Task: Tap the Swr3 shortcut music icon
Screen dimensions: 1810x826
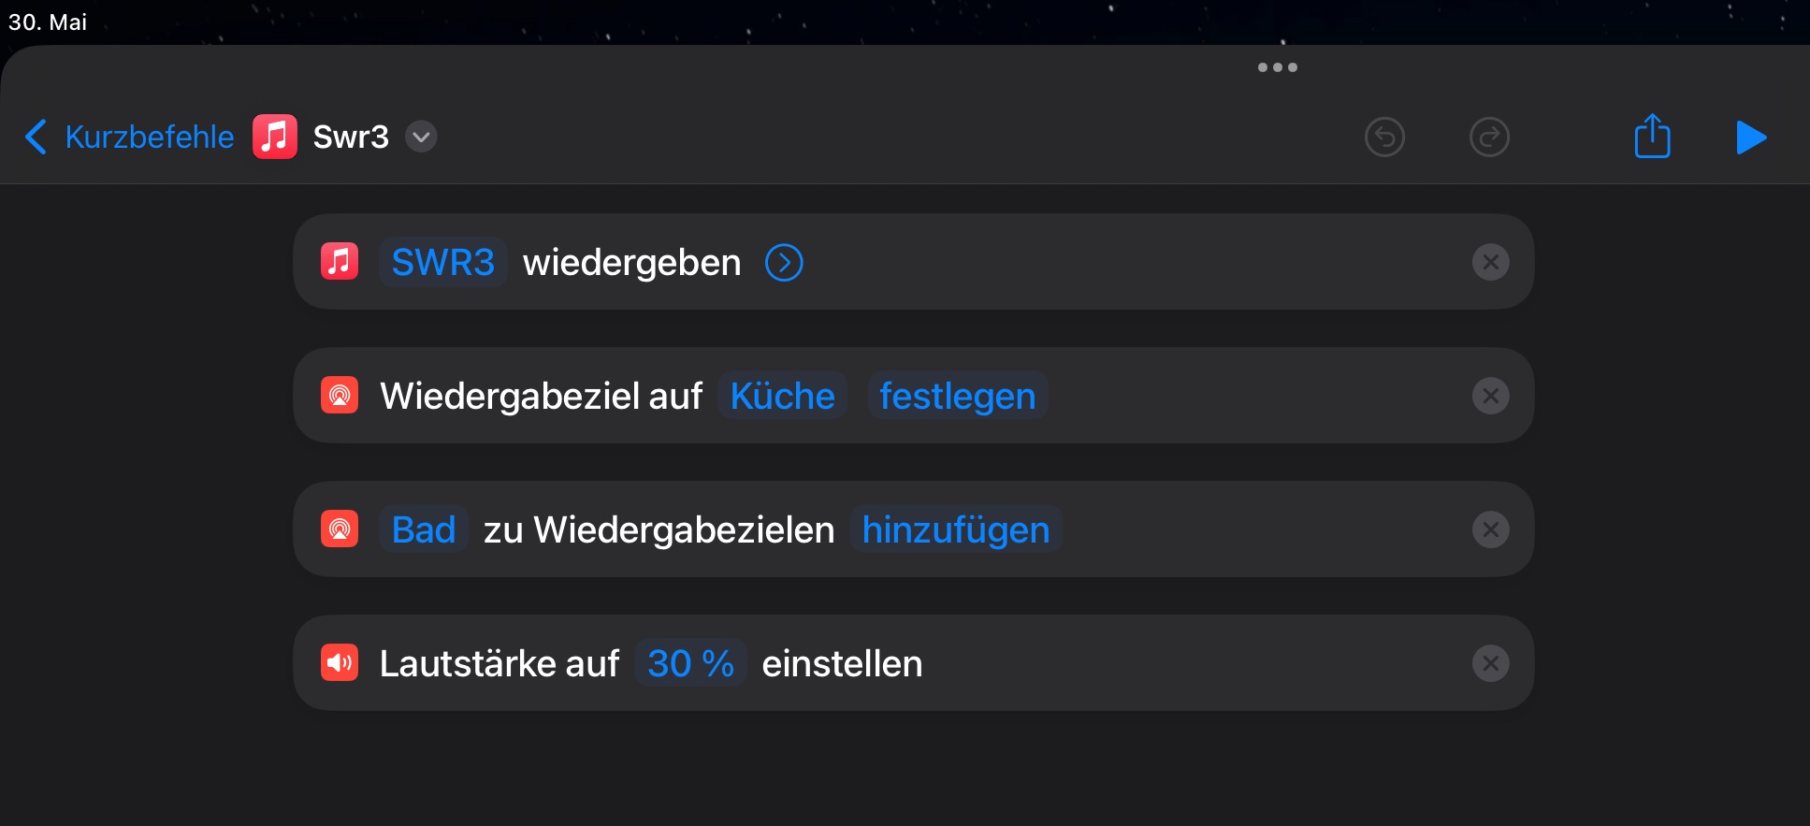Action: [x=275, y=137]
